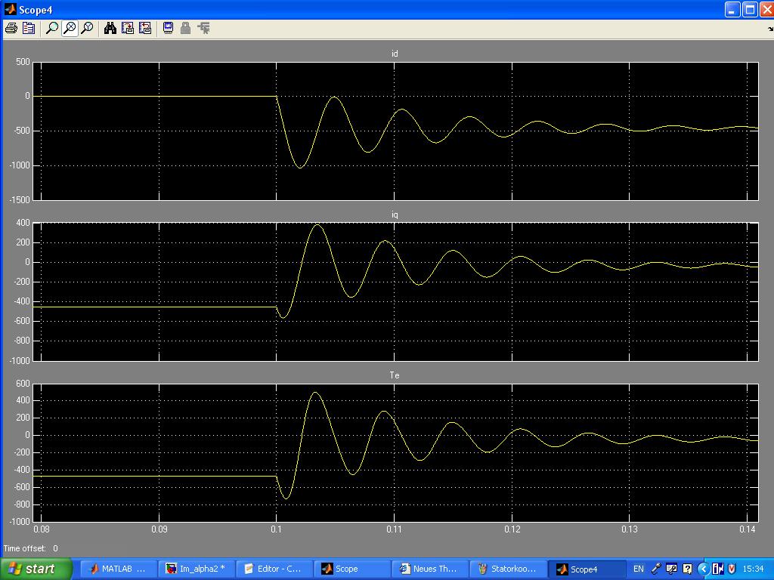The height and width of the screenshot is (580, 774).
Task: Click the Te plot title
Action: point(395,375)
